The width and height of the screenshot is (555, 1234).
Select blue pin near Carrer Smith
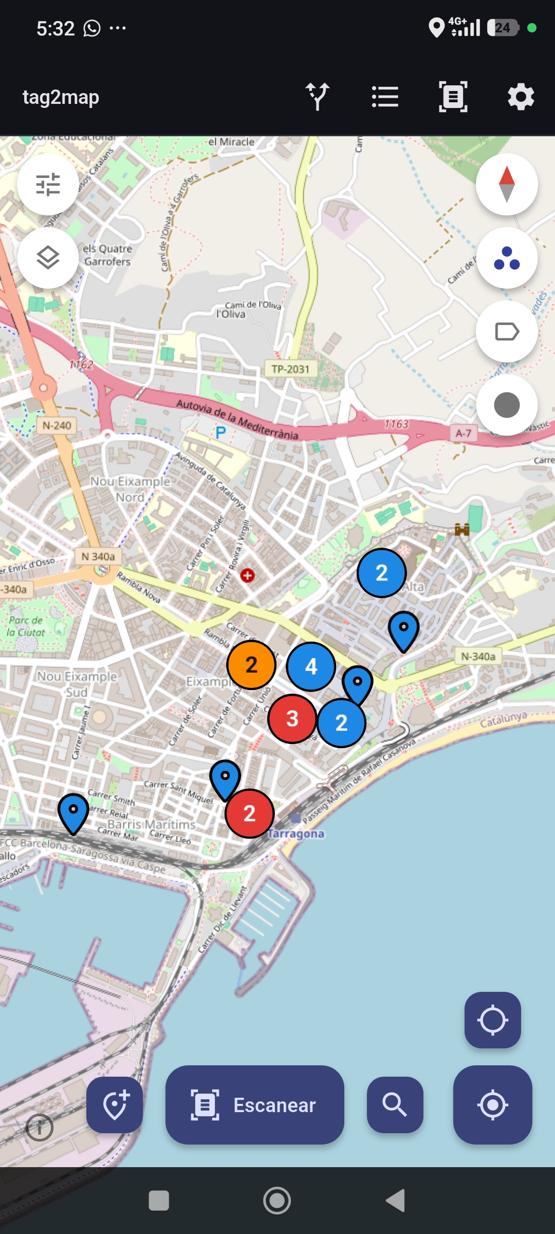coord(73,814)
